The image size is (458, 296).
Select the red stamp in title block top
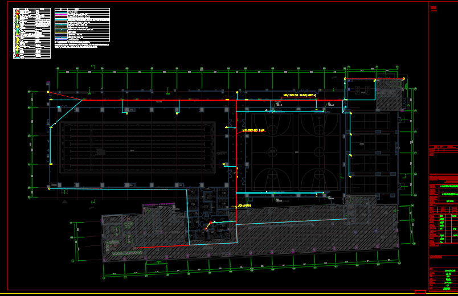click(434, 9)
